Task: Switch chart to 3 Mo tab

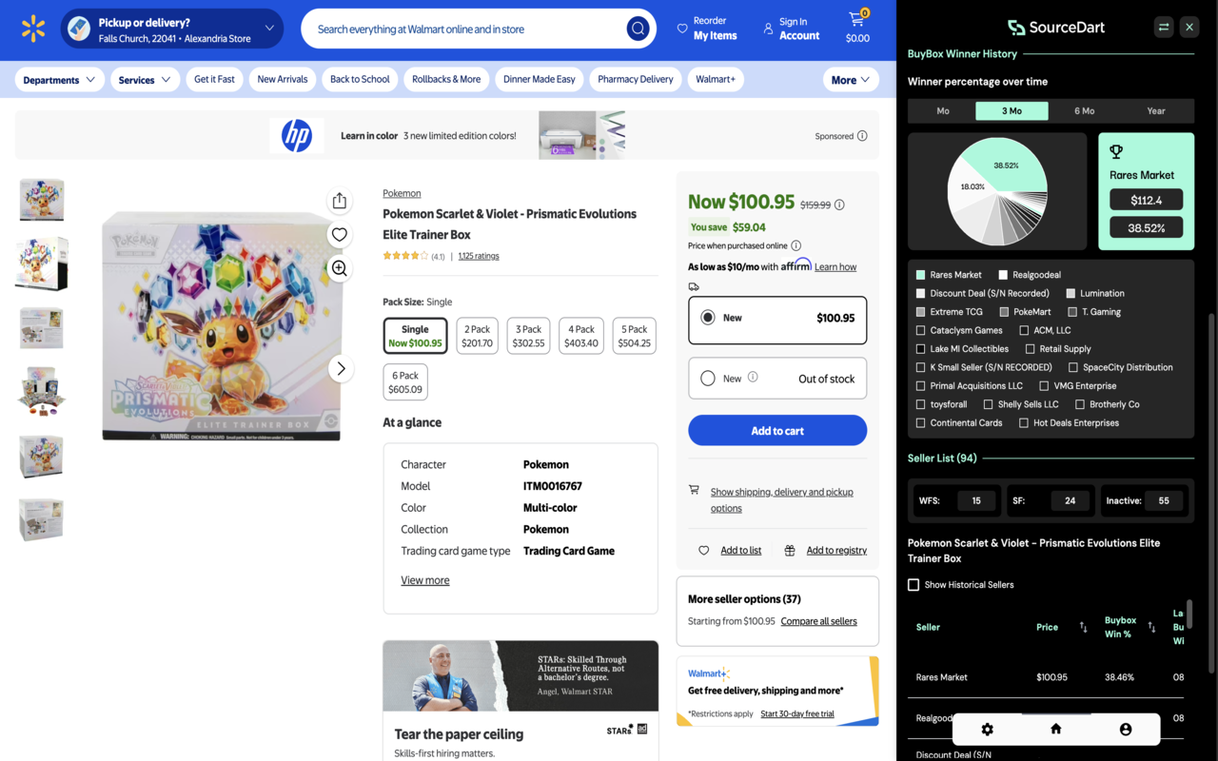Action: pyautogui.click(x=1012, y=111)
